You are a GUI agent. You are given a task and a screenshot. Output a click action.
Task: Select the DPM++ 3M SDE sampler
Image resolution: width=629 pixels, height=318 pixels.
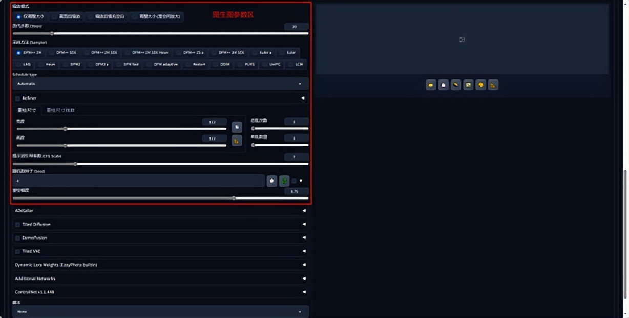pos(228,52)
